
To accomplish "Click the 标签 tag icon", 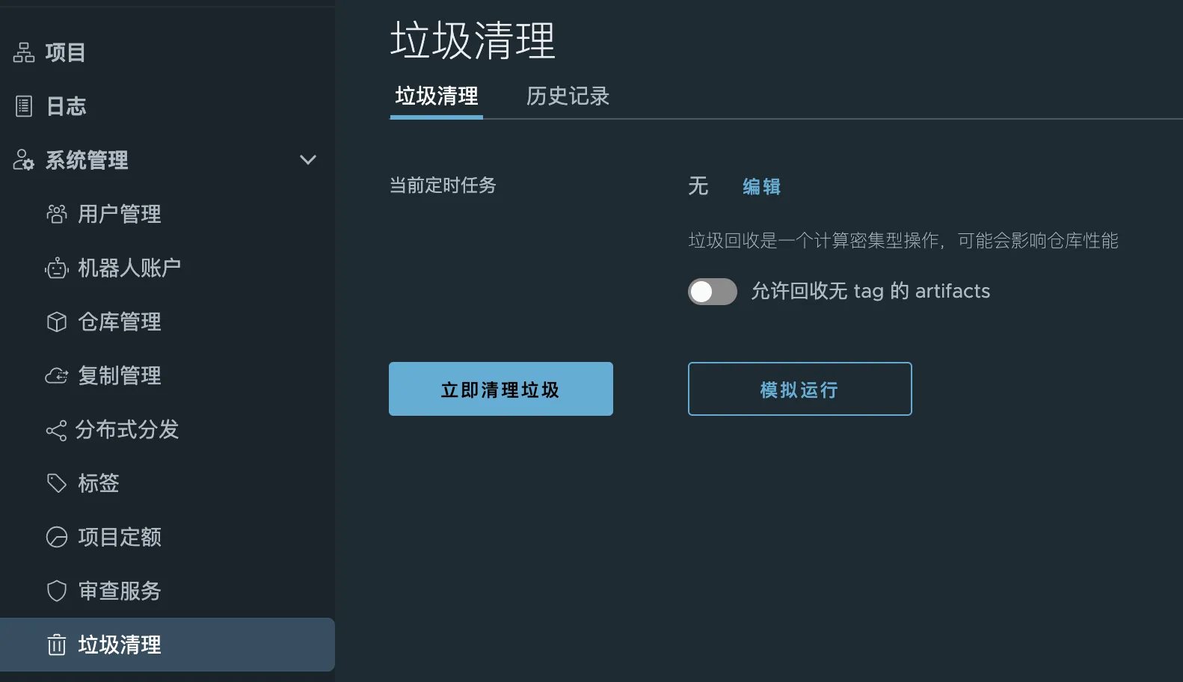I will pos(57,483).
